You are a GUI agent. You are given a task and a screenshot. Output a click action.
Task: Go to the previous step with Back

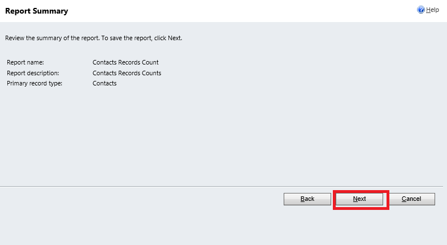point(307,199)
